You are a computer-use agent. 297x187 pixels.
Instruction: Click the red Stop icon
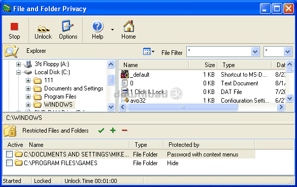(14, 27)
